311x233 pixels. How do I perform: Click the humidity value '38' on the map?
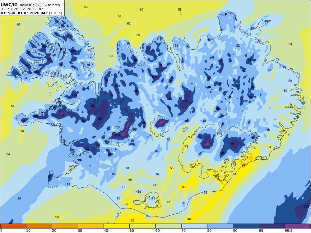coord(183,187)
